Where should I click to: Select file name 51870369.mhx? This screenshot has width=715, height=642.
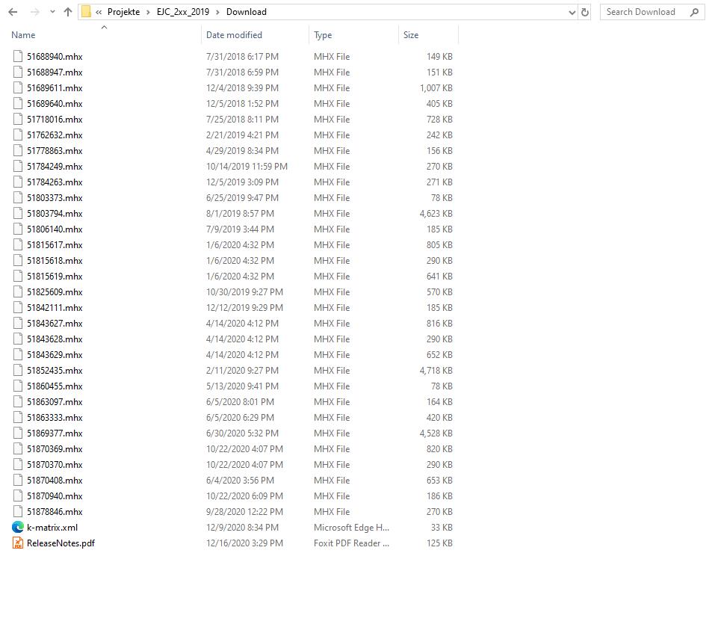pyautogui.click(x=55, y=449)
